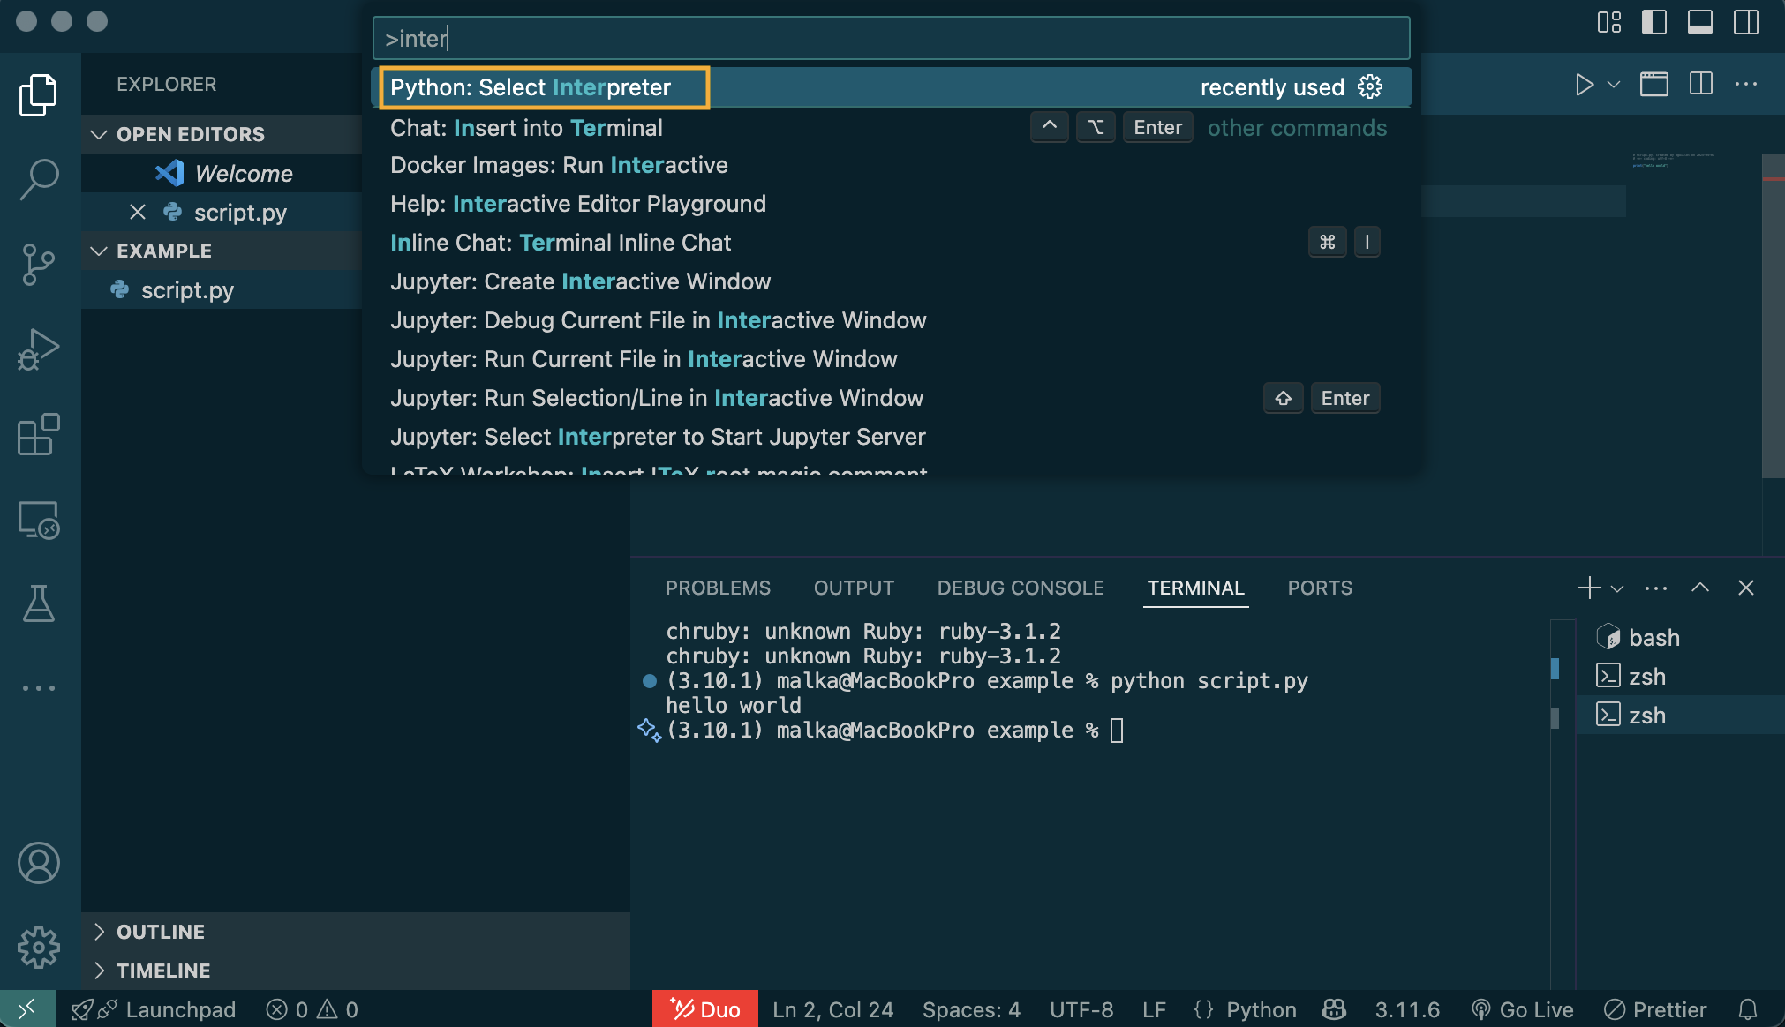Toggle the secondary side bar layout button
1785x1027 pixels.
(1745, 22)
